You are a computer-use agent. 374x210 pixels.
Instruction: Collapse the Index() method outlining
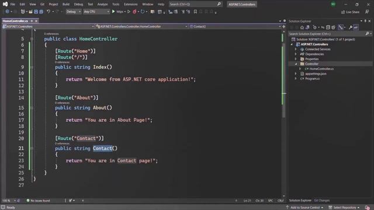coord(32,67)
